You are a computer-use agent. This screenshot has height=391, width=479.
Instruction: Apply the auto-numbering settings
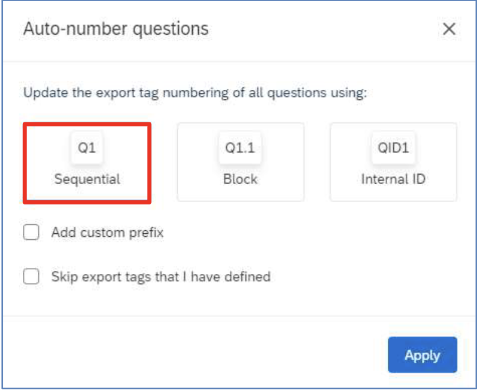point(423,355)
